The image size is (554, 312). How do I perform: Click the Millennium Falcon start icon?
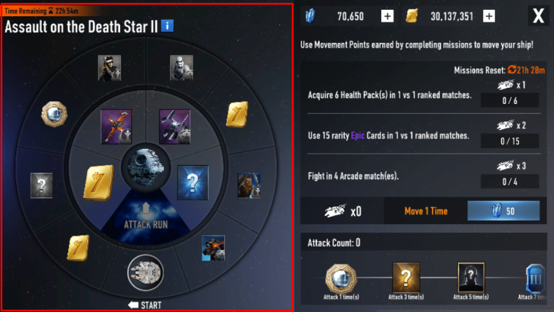[146, 273]
